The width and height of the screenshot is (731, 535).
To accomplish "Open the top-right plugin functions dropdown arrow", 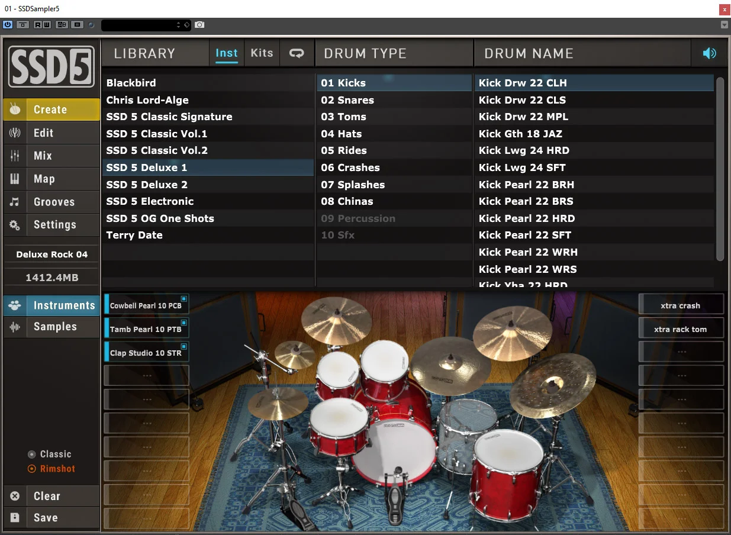I will tap(724, 25).
